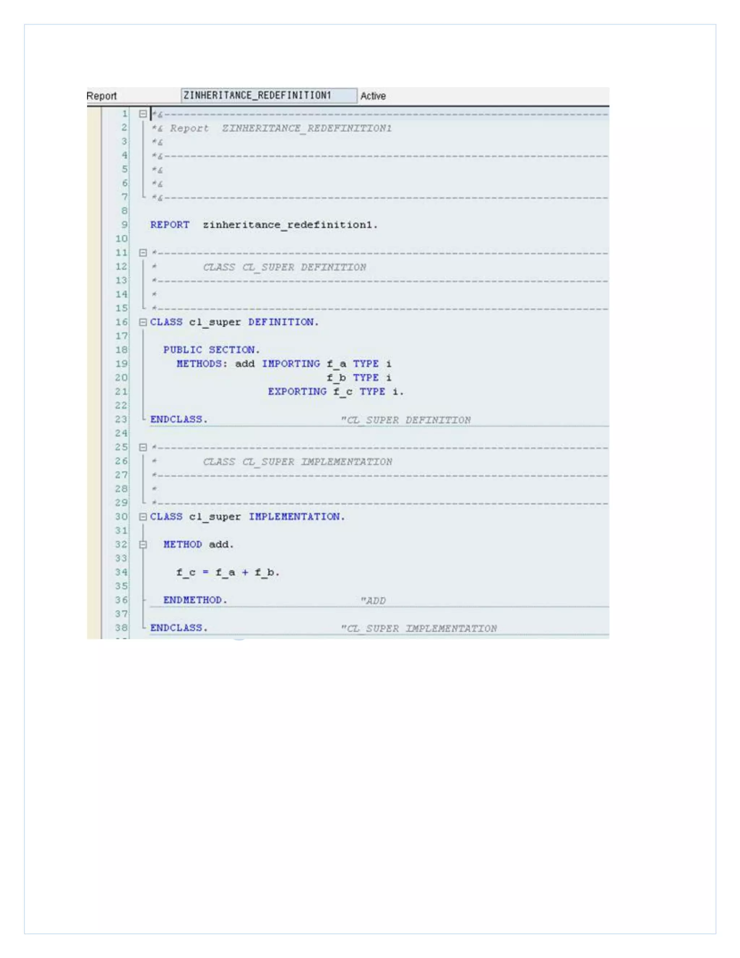Collapse the METHOD add block
The height and width of the screenshot is (958, 740).
[x=143, y=545]
